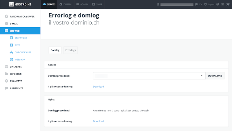This screenshot has height=131, width=232.
Task: Switch to the Errorlogs tab
Action: click(x=70, y=50)
